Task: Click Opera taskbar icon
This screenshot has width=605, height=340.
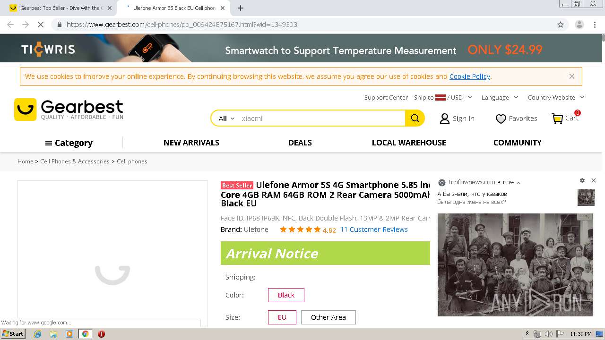Action: tap(101, 334)
